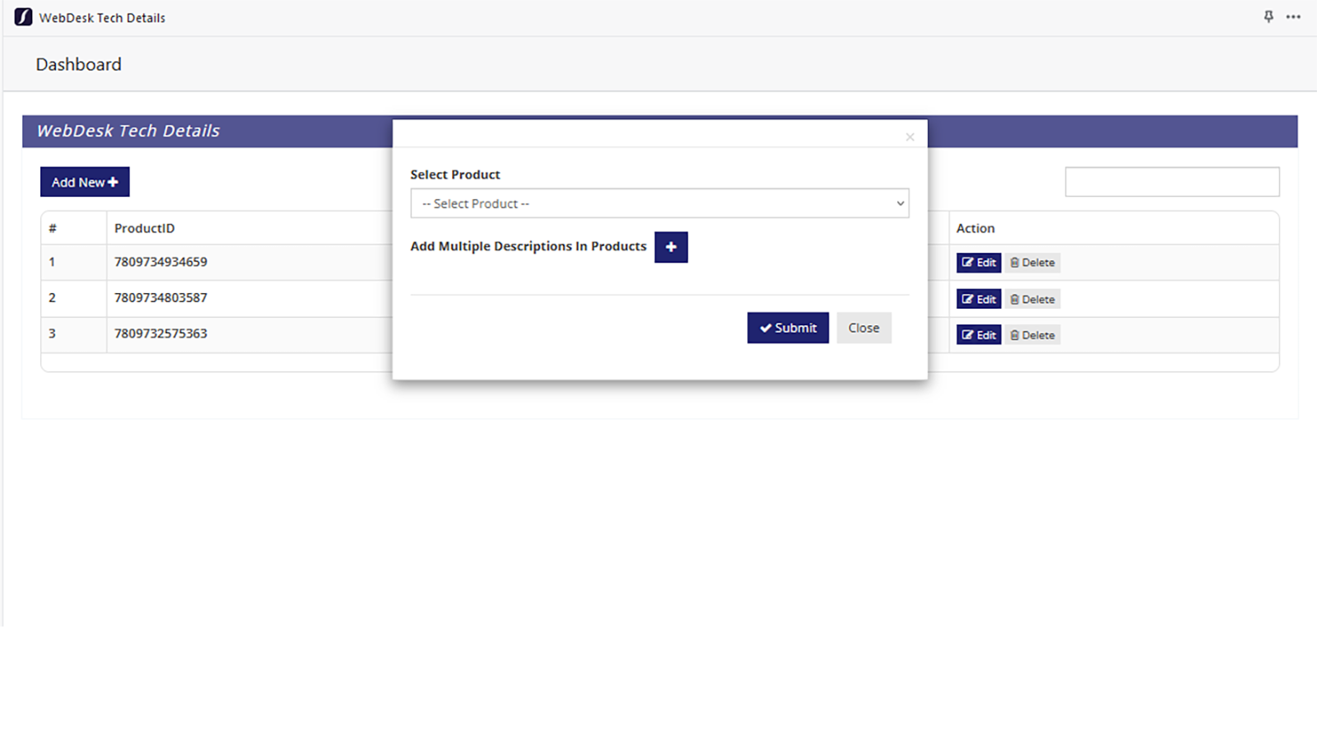This screenshot has height=741, width=1317.
Task: Delete the row for product 7809734934659
Action: 1032,263
